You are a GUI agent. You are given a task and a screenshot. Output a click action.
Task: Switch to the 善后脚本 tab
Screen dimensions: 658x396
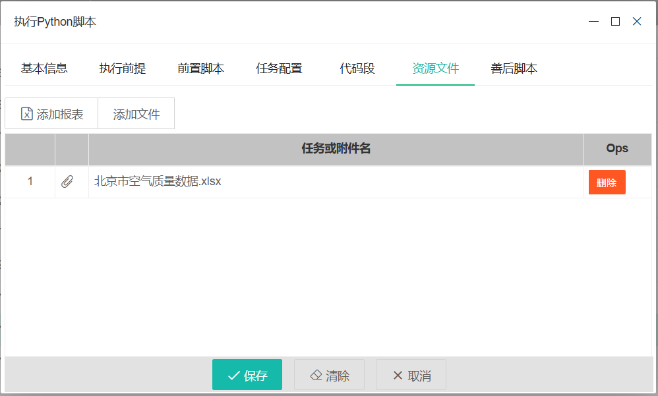514,69
